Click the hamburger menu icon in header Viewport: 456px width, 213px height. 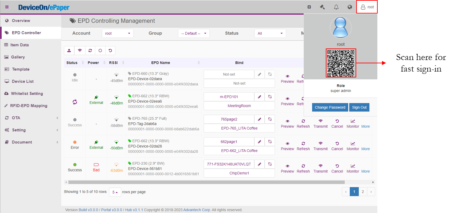pyautogui.click(x=7, y=7)
